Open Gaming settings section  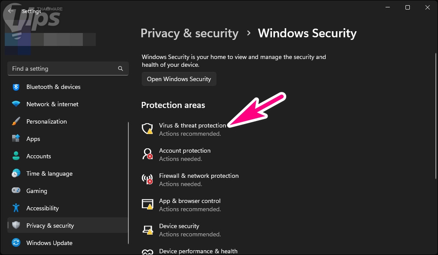[36, 191]
